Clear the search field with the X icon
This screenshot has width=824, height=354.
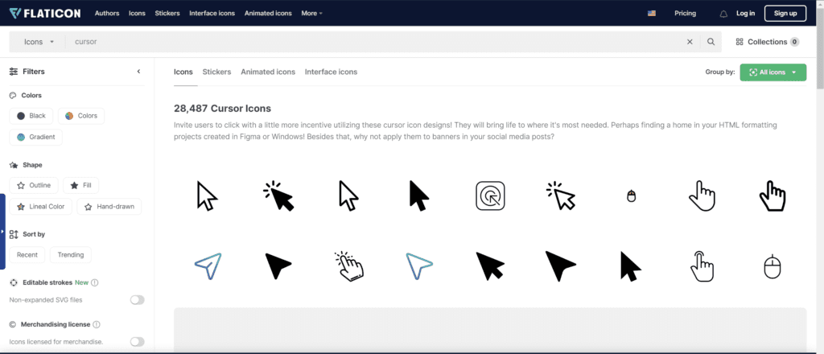coord(690,42)
